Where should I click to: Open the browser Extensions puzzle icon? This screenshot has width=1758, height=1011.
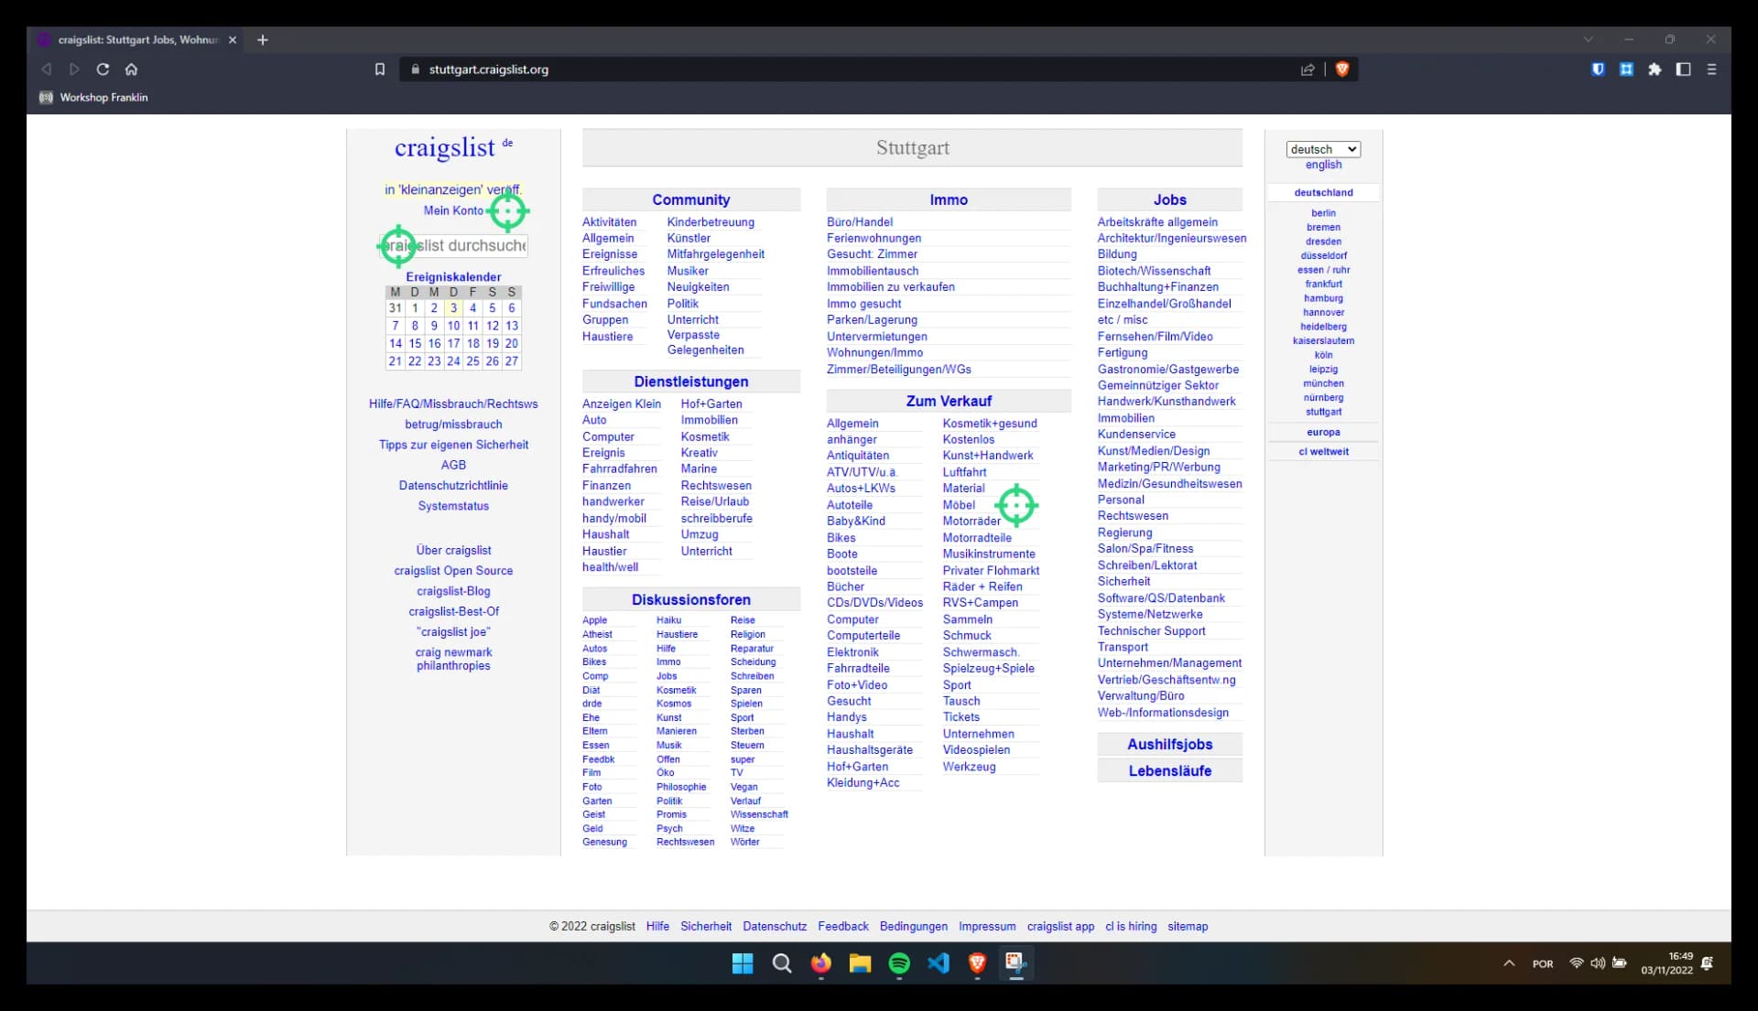(x=1655, y=70)
